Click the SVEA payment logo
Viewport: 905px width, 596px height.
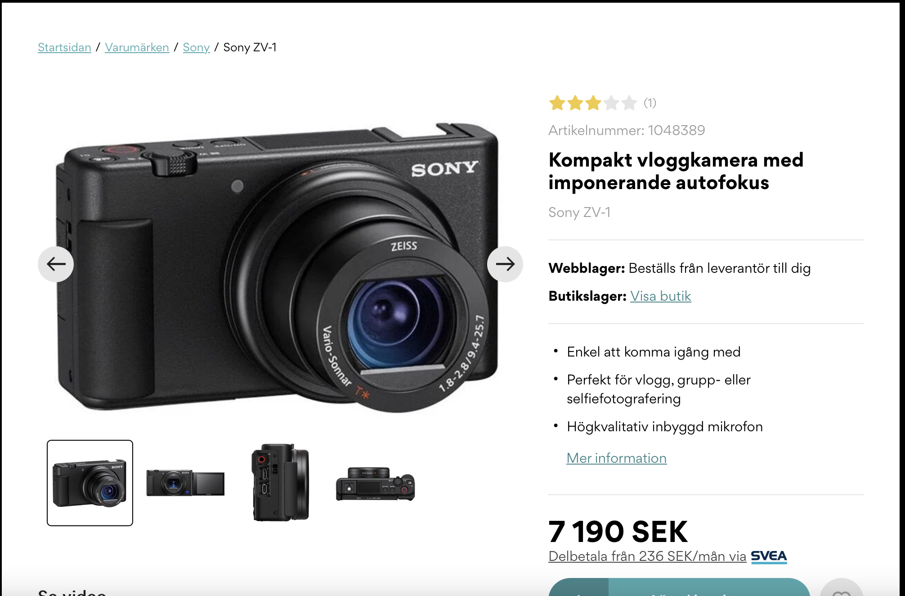tap(769, 556)
